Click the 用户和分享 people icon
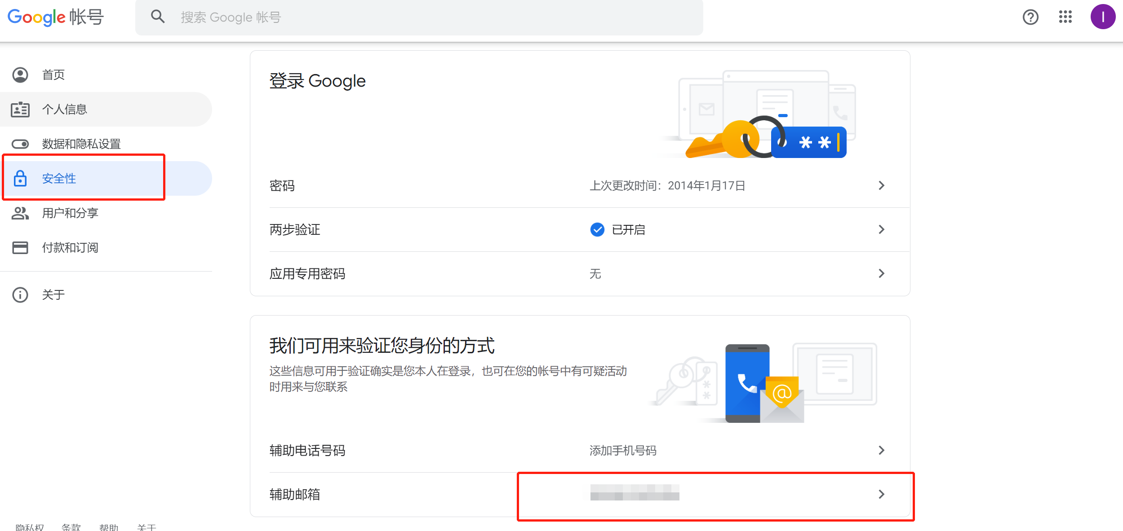The width and height of the screenshot is (1123, 531). tap(20, 213)
